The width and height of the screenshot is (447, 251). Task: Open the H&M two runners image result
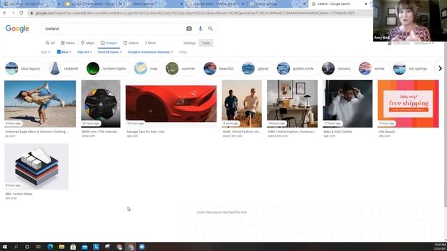(x=242, y=104)
